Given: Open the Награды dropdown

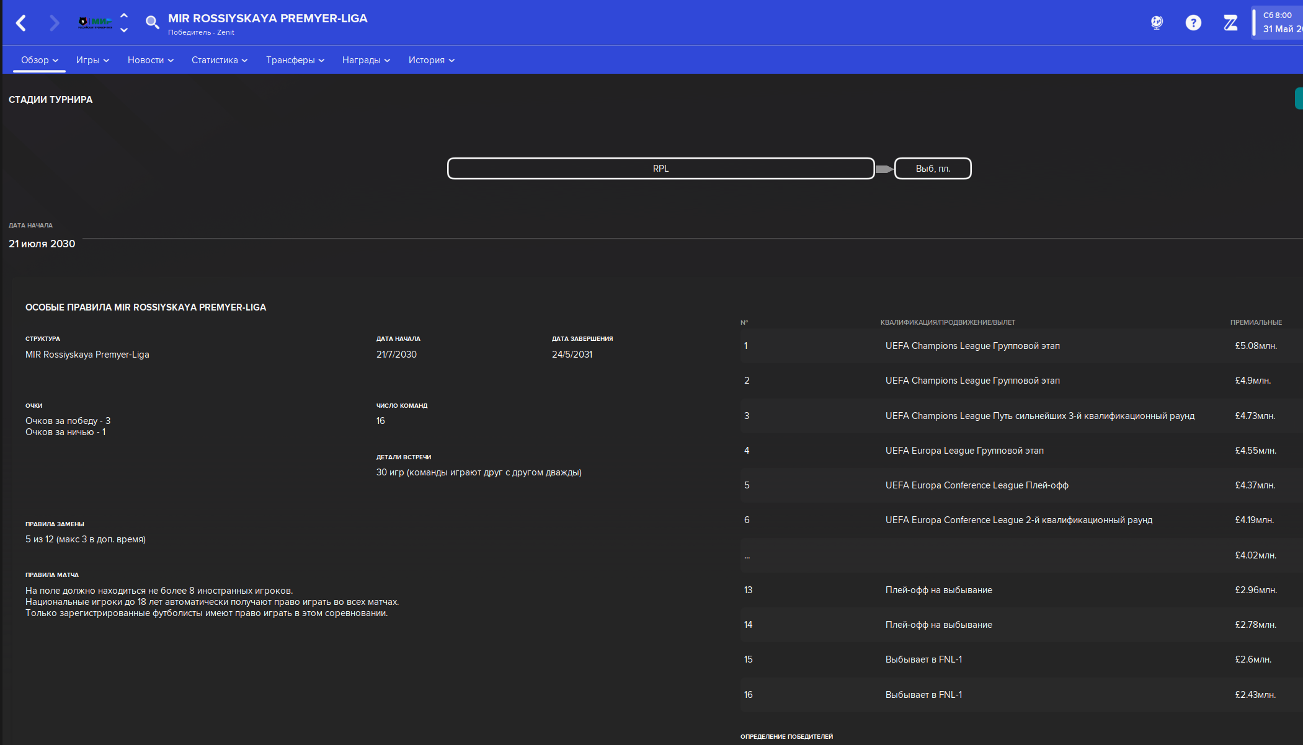Looking at the screenshot, I should pyautogui.click(x=366, y=60).
